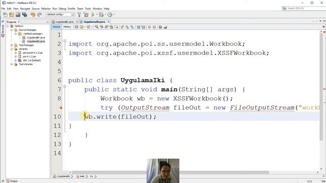Image resolution: width=326 pixels, height=183 pixels.
Task: Click the Comment icon in editor toolbar
Action: coord(160,27)
